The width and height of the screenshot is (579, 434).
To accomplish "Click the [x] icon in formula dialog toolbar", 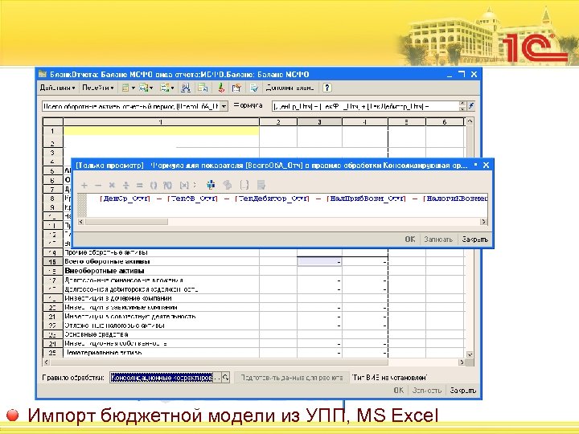I will tap(184, 186).
